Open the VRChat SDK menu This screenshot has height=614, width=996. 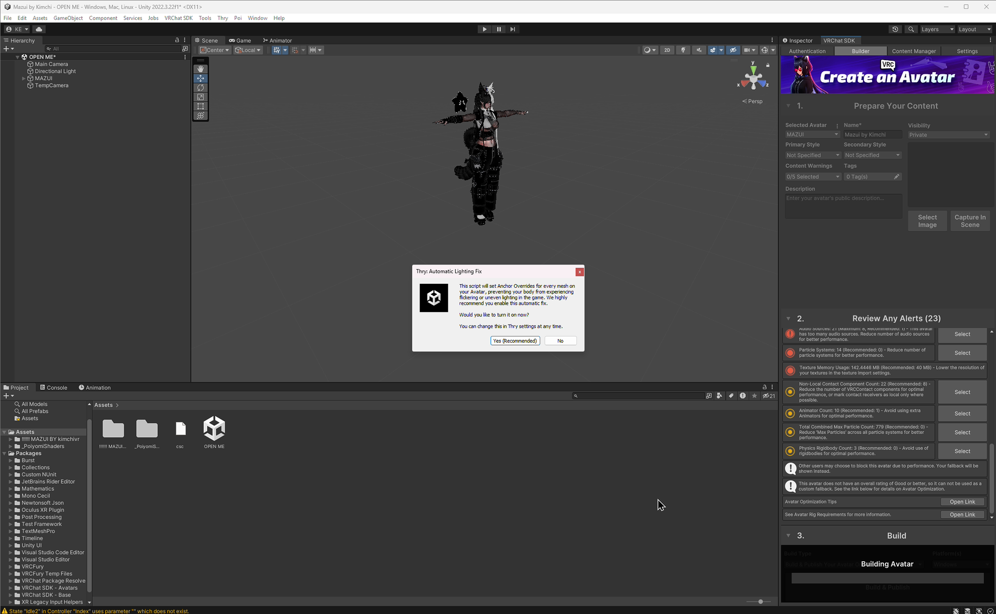[x=178, y=18]
